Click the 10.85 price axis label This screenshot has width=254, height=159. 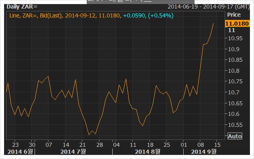tap(235, 60)
